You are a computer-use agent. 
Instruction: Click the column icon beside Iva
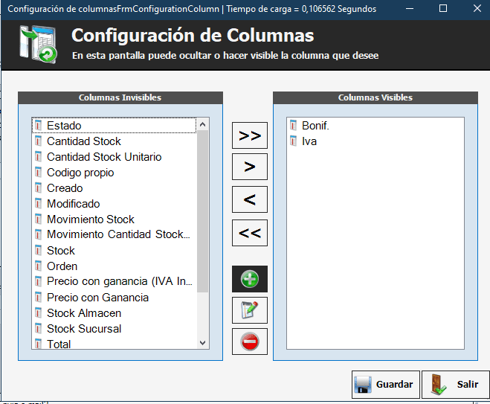(x=294, y=141)
